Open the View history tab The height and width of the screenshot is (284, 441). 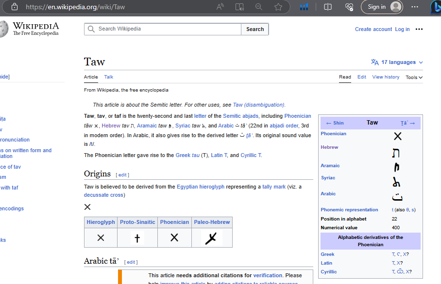(386, 77)
